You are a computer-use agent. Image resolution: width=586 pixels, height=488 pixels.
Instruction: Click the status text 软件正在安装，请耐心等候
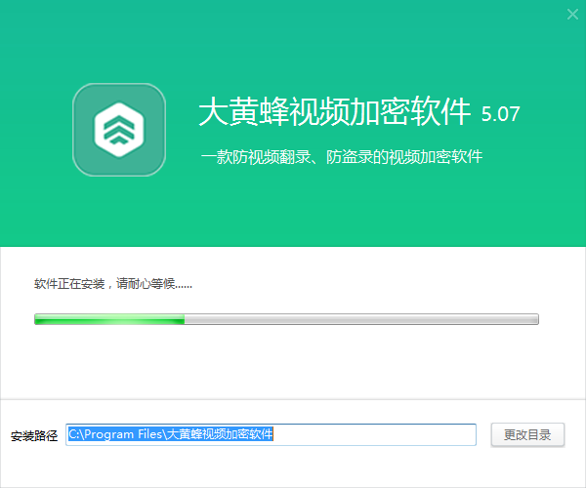(112, 284)
